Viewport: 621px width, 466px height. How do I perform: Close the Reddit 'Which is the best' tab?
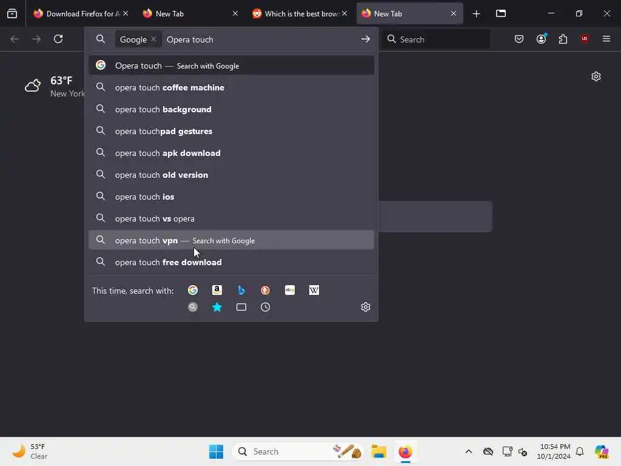[x=344, y=14]
